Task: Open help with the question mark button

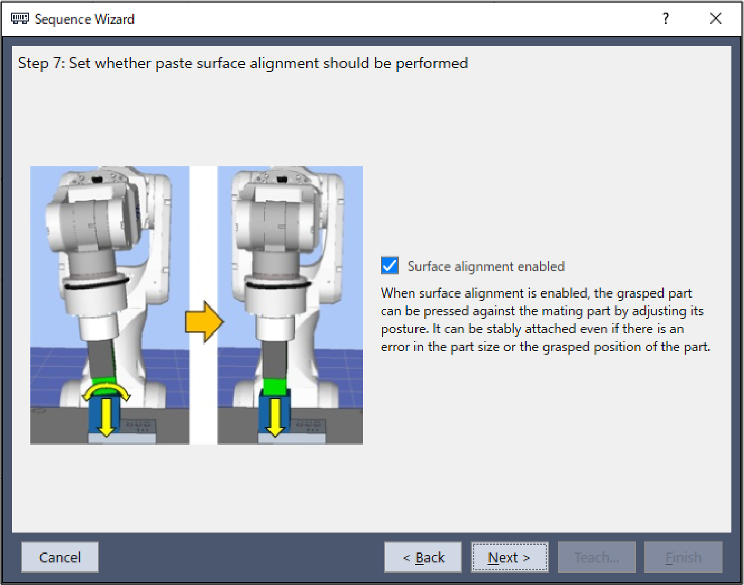Action: click(665, 19)
